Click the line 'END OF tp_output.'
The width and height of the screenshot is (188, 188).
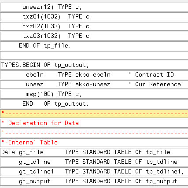coord(94,104)
